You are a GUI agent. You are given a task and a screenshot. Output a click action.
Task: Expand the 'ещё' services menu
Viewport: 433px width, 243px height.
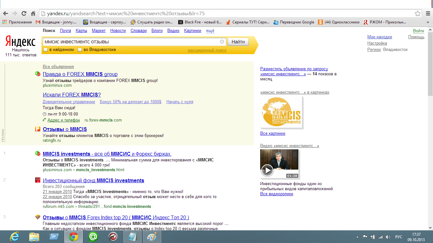[210, 31]
